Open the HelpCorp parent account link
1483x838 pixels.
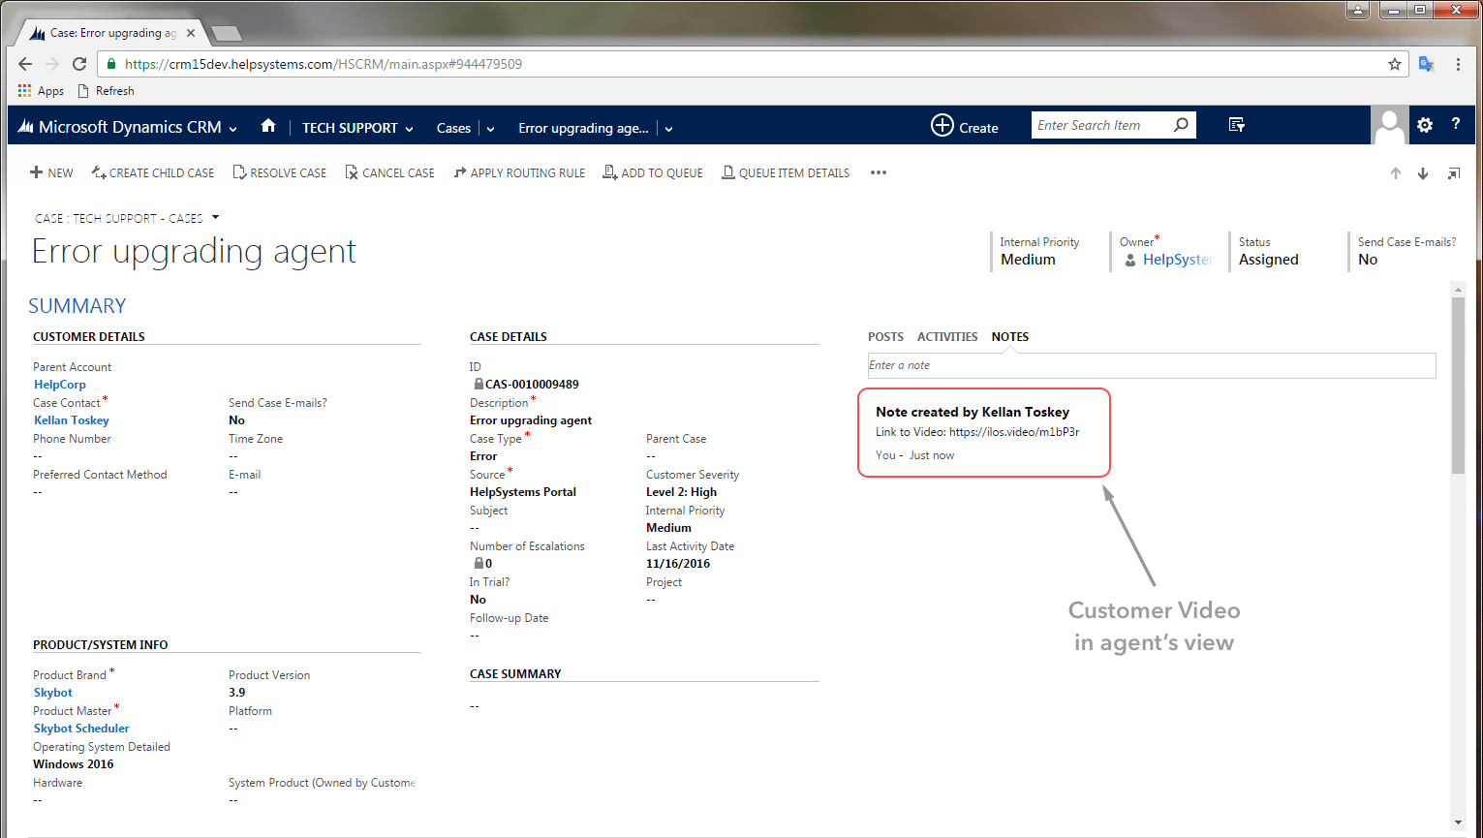60,385
